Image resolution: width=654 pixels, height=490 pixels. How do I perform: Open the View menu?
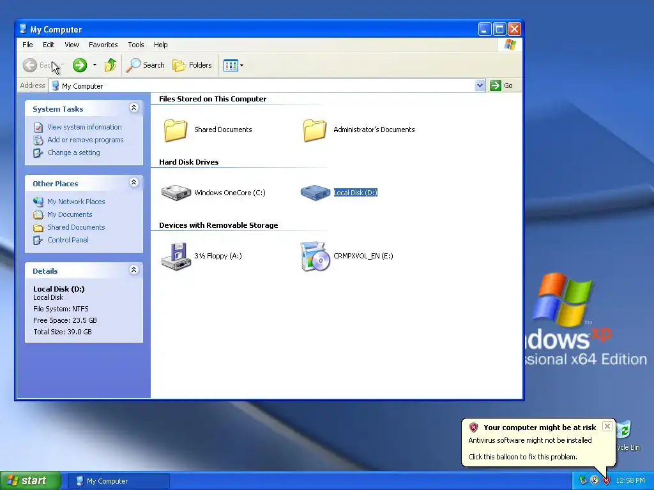[x=72, y=45]
